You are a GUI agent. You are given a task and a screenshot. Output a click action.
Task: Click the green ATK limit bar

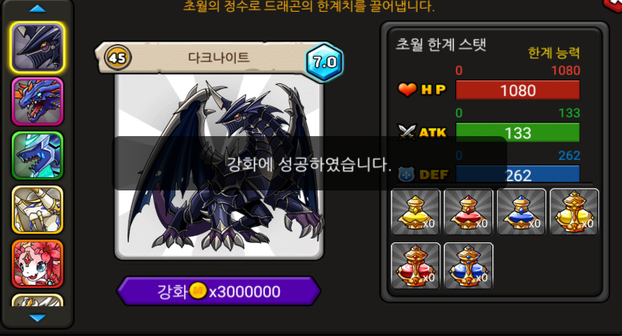coord(517,133)
